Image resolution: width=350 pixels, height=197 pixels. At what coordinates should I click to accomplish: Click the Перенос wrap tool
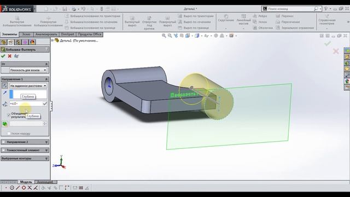284,16
